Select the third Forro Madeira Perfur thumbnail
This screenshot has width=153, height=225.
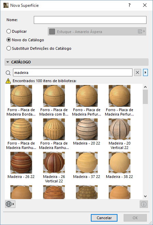pyautogui.click(x=87, y=96)
